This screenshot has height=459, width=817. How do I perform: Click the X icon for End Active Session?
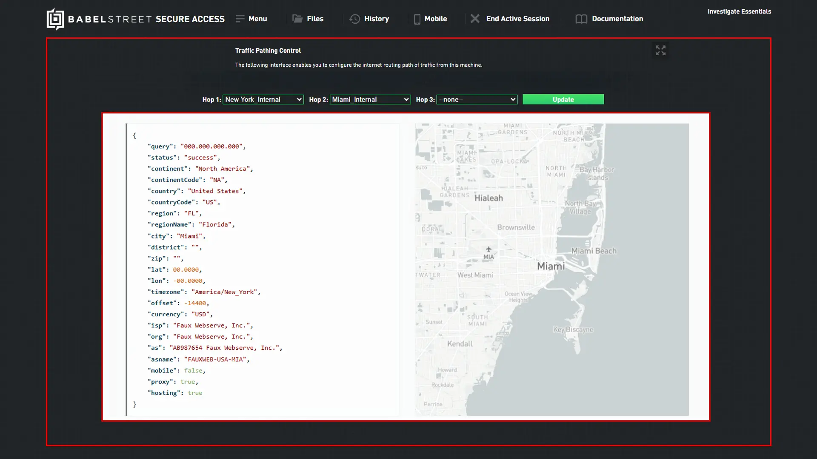475,19
